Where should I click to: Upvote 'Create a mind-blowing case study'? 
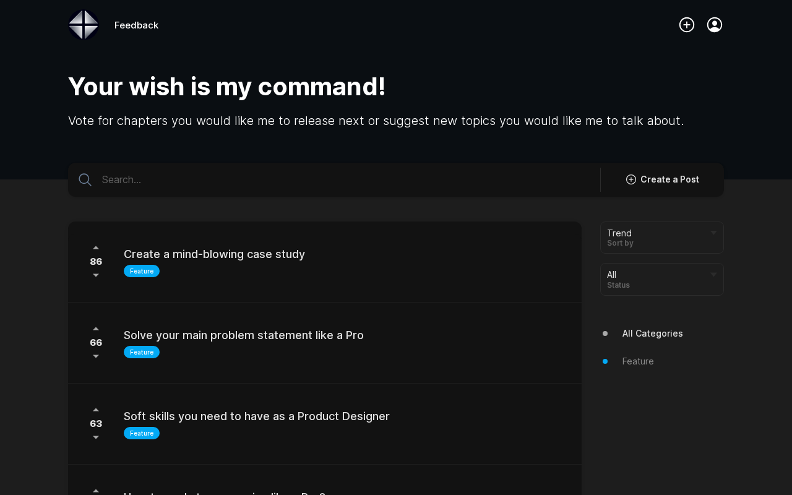96,247
